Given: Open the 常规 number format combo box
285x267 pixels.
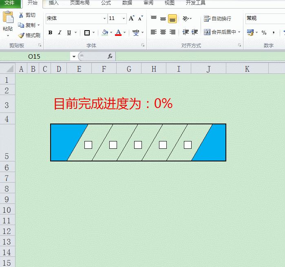Looking at the screenshot, I should pyautogui.click(x=265, y=18).
